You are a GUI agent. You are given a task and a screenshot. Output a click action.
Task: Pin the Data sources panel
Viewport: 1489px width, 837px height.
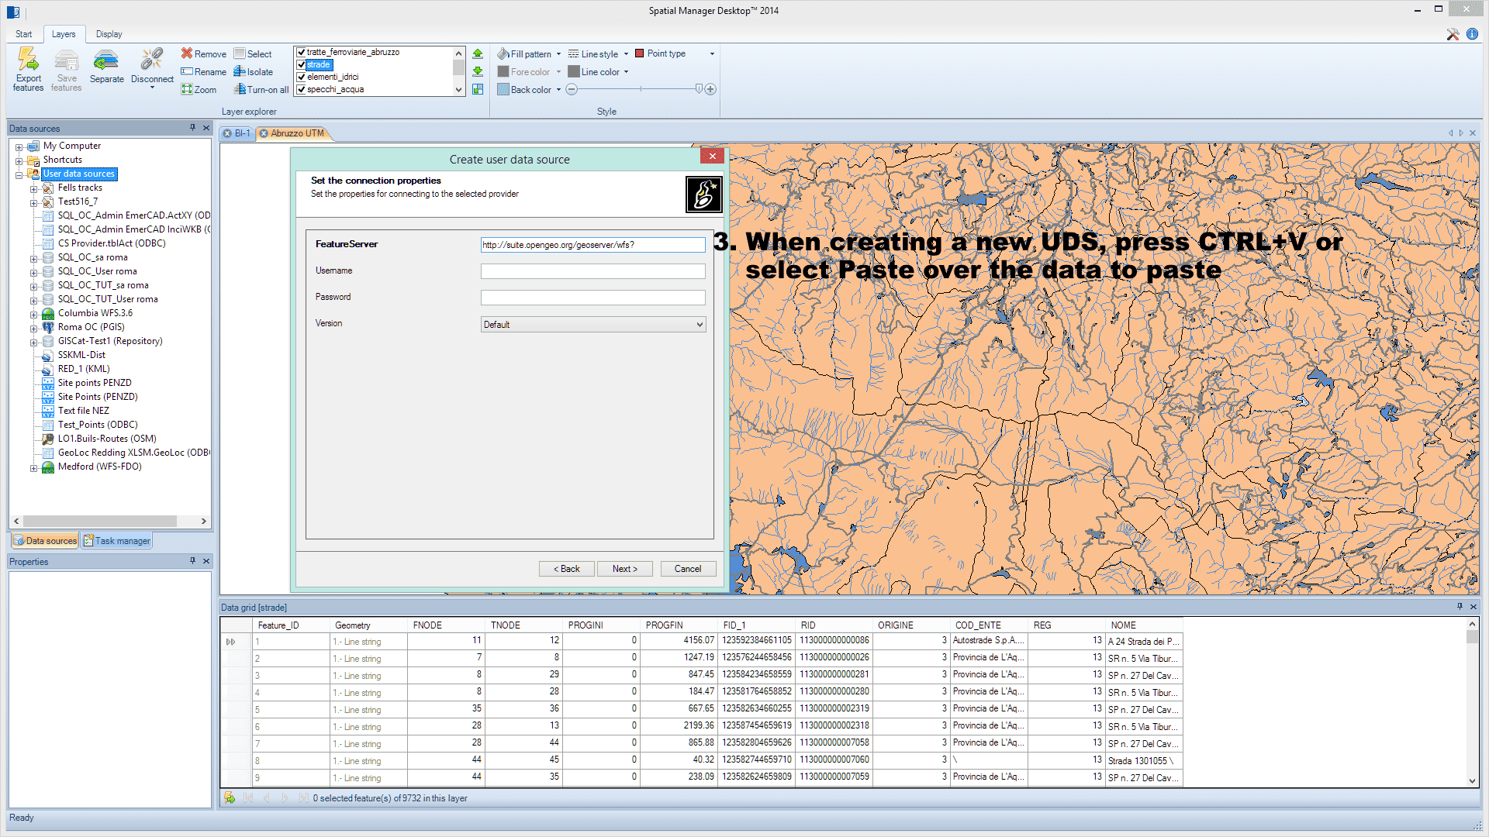[x=192, y=128]
